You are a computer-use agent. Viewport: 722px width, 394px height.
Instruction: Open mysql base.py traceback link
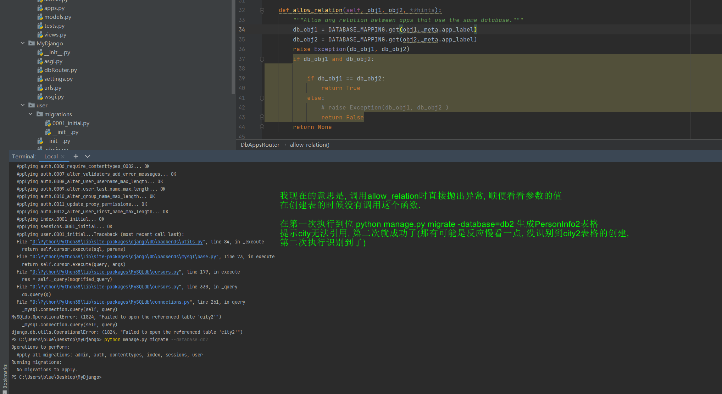[x=124, y=257]
